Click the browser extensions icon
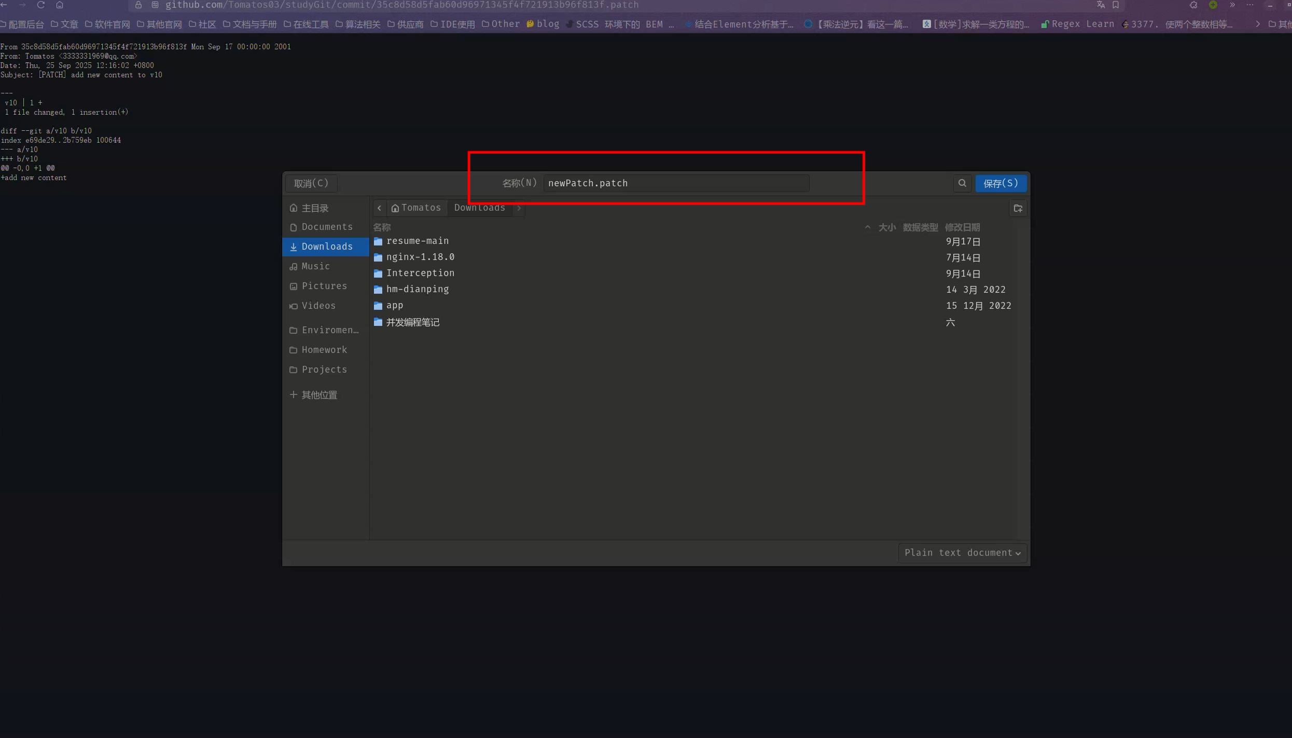Viewport: 1292px width, 738px height. (x=1193, y=5)
